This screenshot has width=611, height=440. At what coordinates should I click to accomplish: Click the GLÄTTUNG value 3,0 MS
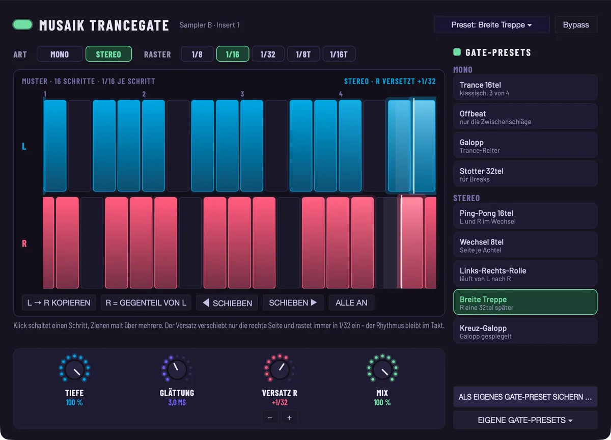pos(177,402)
